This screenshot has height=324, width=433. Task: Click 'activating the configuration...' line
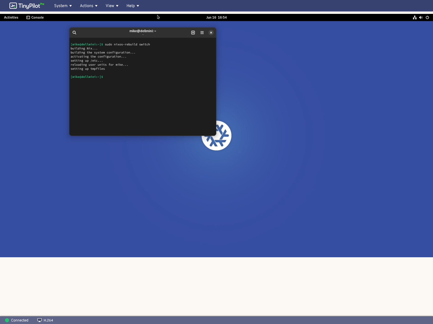coord(98,56)
